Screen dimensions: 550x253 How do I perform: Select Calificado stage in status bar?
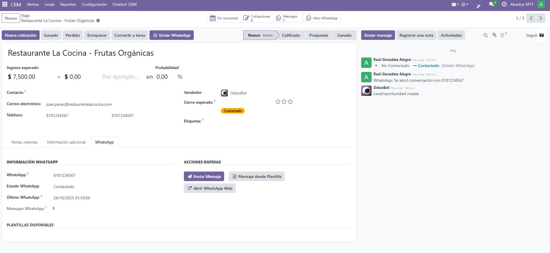291,35
